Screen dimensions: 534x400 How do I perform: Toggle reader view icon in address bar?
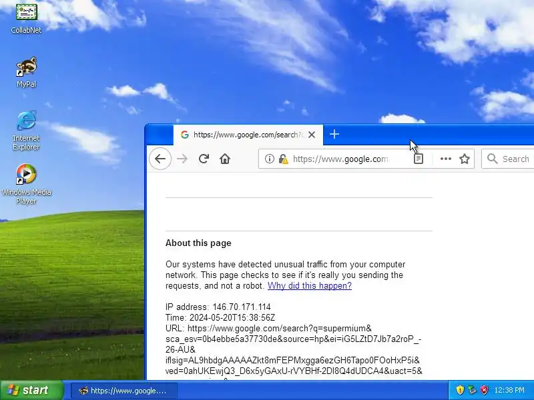419,159
